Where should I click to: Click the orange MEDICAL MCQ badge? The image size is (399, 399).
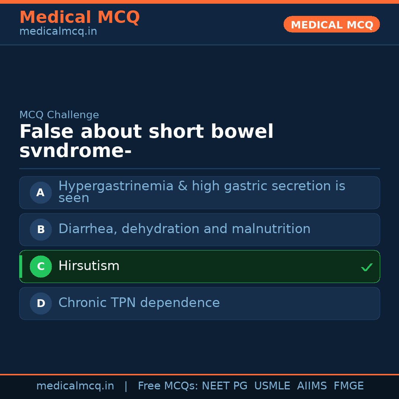[331, 24]
